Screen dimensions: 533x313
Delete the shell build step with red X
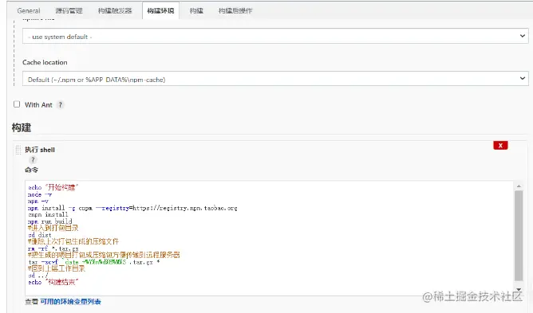click(x=500, y=145)
